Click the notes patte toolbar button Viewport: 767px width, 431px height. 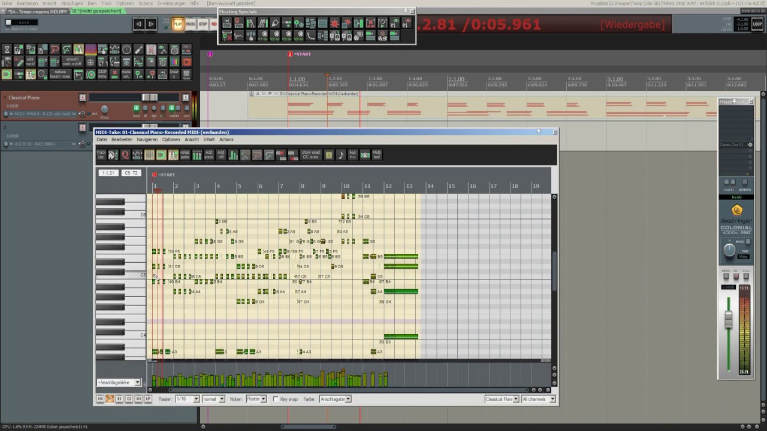pos(185,154)
